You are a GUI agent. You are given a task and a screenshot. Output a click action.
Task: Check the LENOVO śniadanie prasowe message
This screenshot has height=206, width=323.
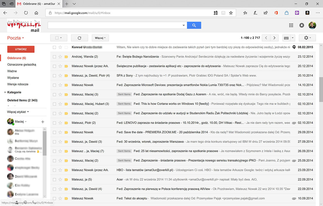(54, 123)
